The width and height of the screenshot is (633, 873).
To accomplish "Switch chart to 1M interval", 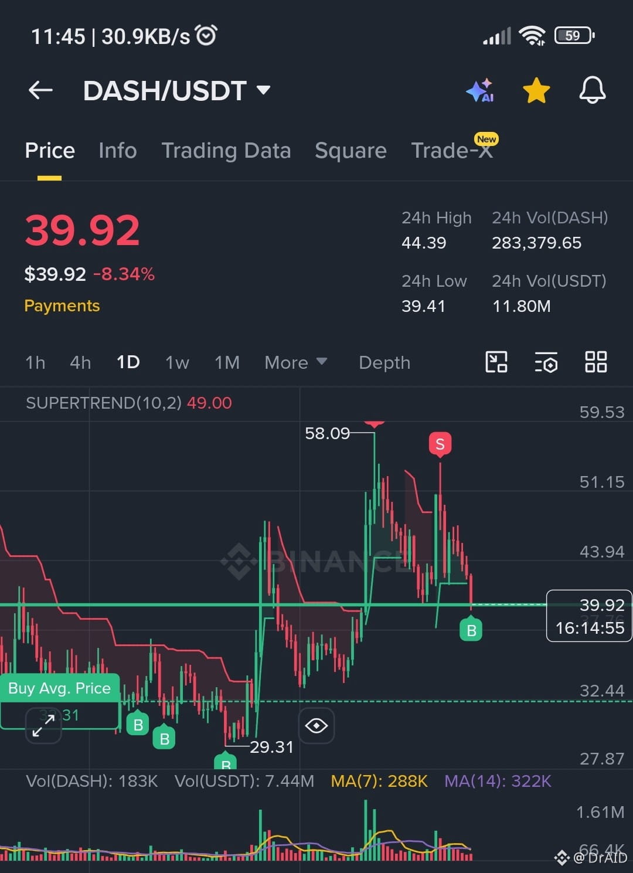I will coord(227,362).
